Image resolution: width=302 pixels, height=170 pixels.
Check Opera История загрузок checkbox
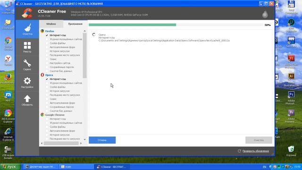click(x=47, y=91)
